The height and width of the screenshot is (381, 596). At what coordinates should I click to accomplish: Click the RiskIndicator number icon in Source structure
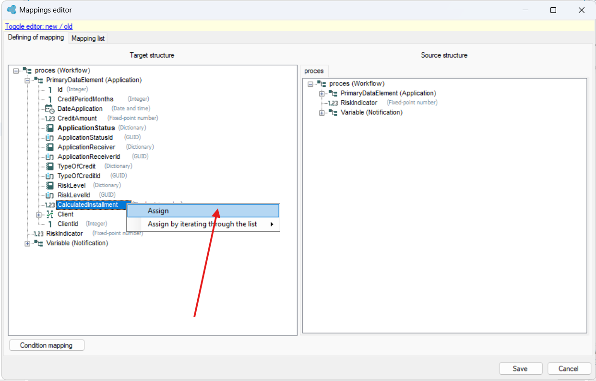333,103
